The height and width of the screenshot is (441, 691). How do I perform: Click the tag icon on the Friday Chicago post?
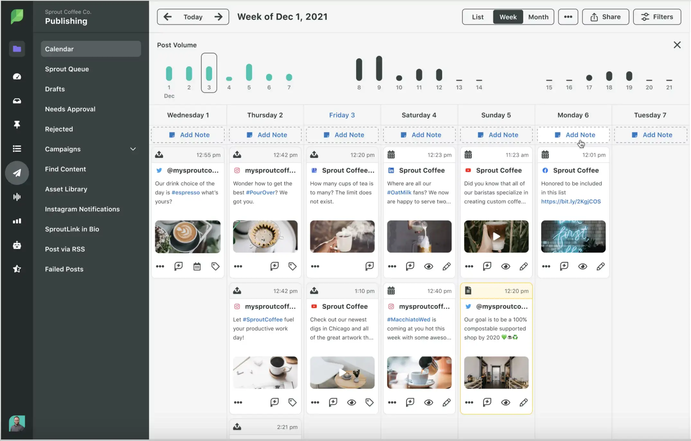369,402
